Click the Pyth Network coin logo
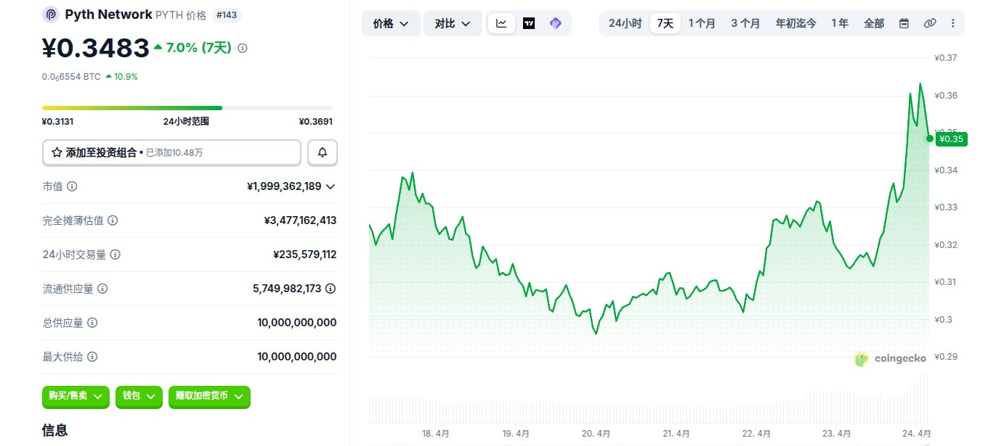The height and width of the screenshot is (446, 988). (x=51, y=15)
